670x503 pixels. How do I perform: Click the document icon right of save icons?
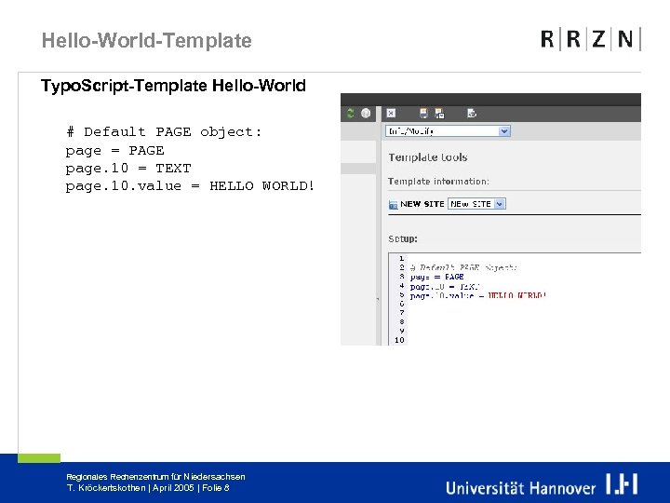pos(471,113)
